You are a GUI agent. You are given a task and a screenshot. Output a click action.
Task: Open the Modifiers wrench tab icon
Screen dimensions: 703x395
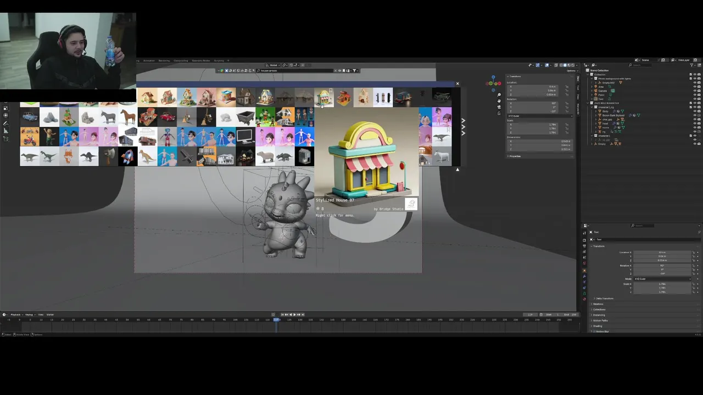[x=584, y=276]
